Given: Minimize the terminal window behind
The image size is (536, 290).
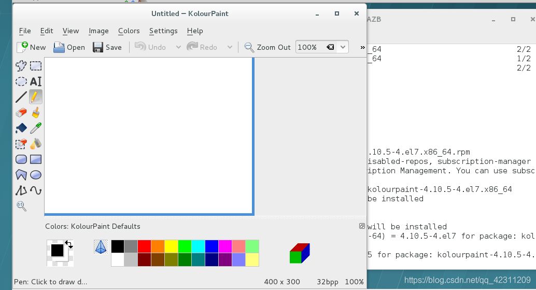Looking at the screenshot, I should tap(493, 20).
